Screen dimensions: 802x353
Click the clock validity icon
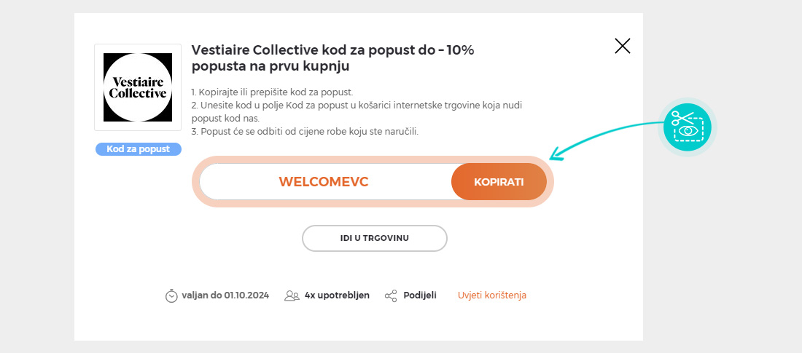point(171,296)
